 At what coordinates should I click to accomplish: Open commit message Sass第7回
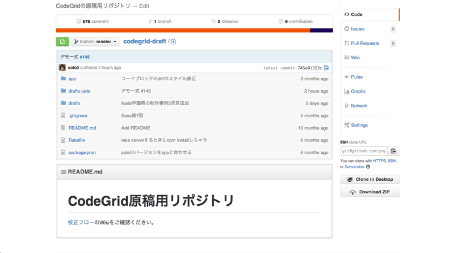pos(132,115)
